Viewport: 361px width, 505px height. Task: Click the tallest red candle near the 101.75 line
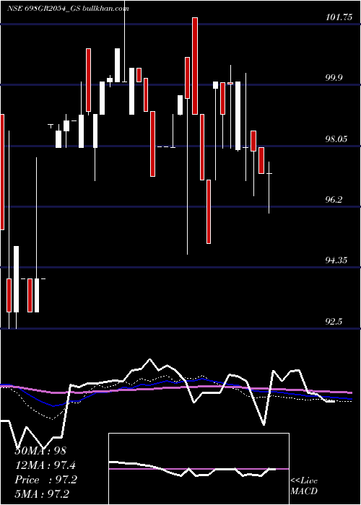click(x=195, y=66)
